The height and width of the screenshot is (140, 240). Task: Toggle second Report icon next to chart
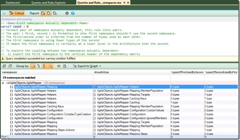point(49,13)
